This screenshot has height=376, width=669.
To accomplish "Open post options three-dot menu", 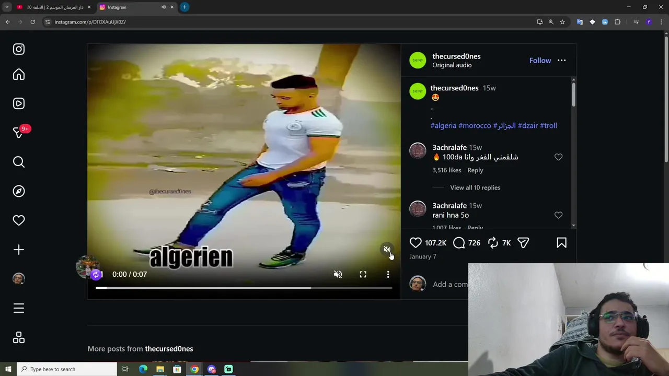I will click(562, 61).
